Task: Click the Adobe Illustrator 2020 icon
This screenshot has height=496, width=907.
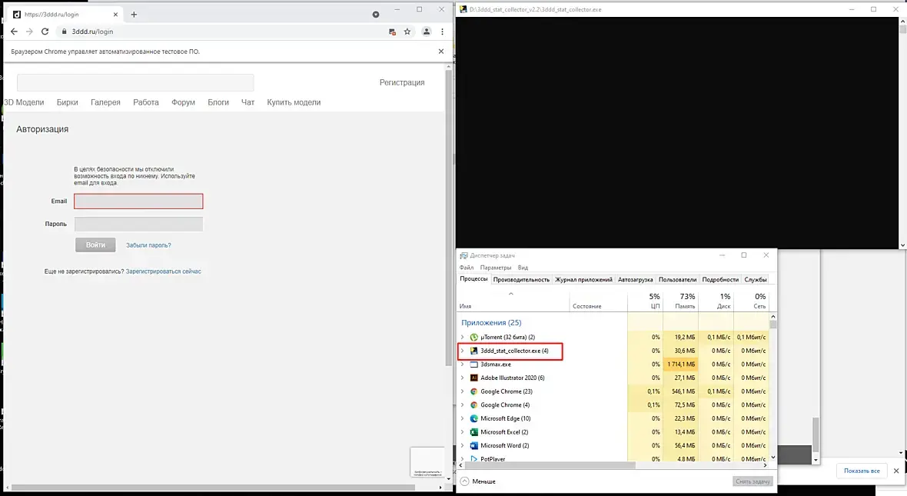Action: 473,378
